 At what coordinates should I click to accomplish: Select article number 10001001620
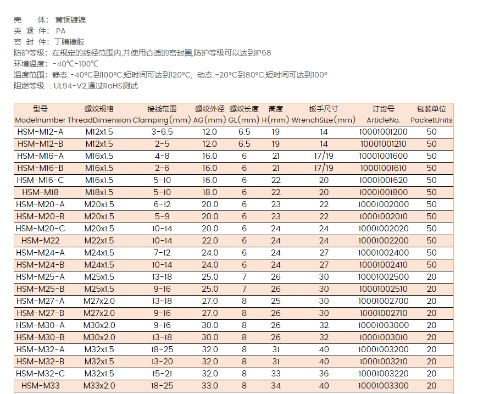(x=383, y=180)
